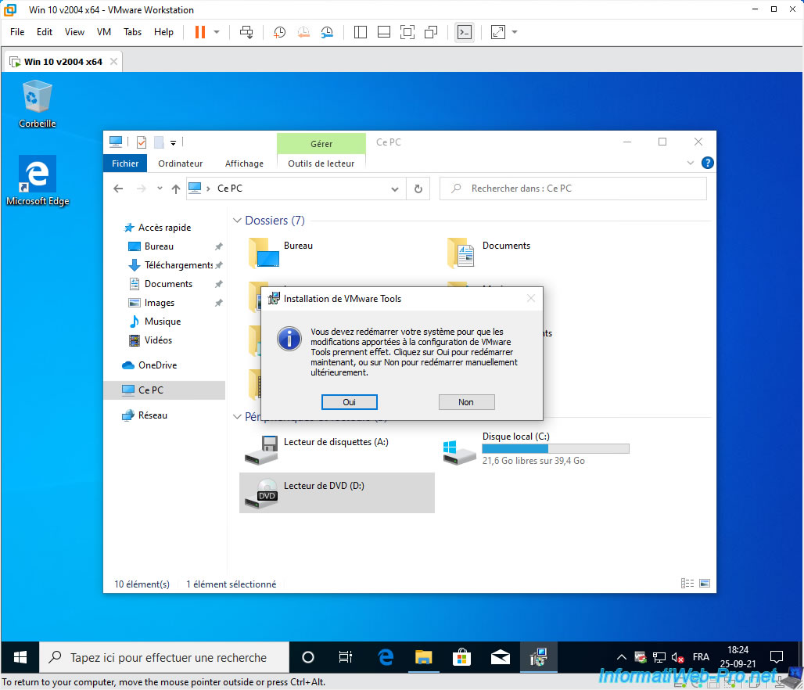This screenshot has width=804, height=690.
Task: Take a snapshot of this virtual machine
Action: [x=279, y=32]
